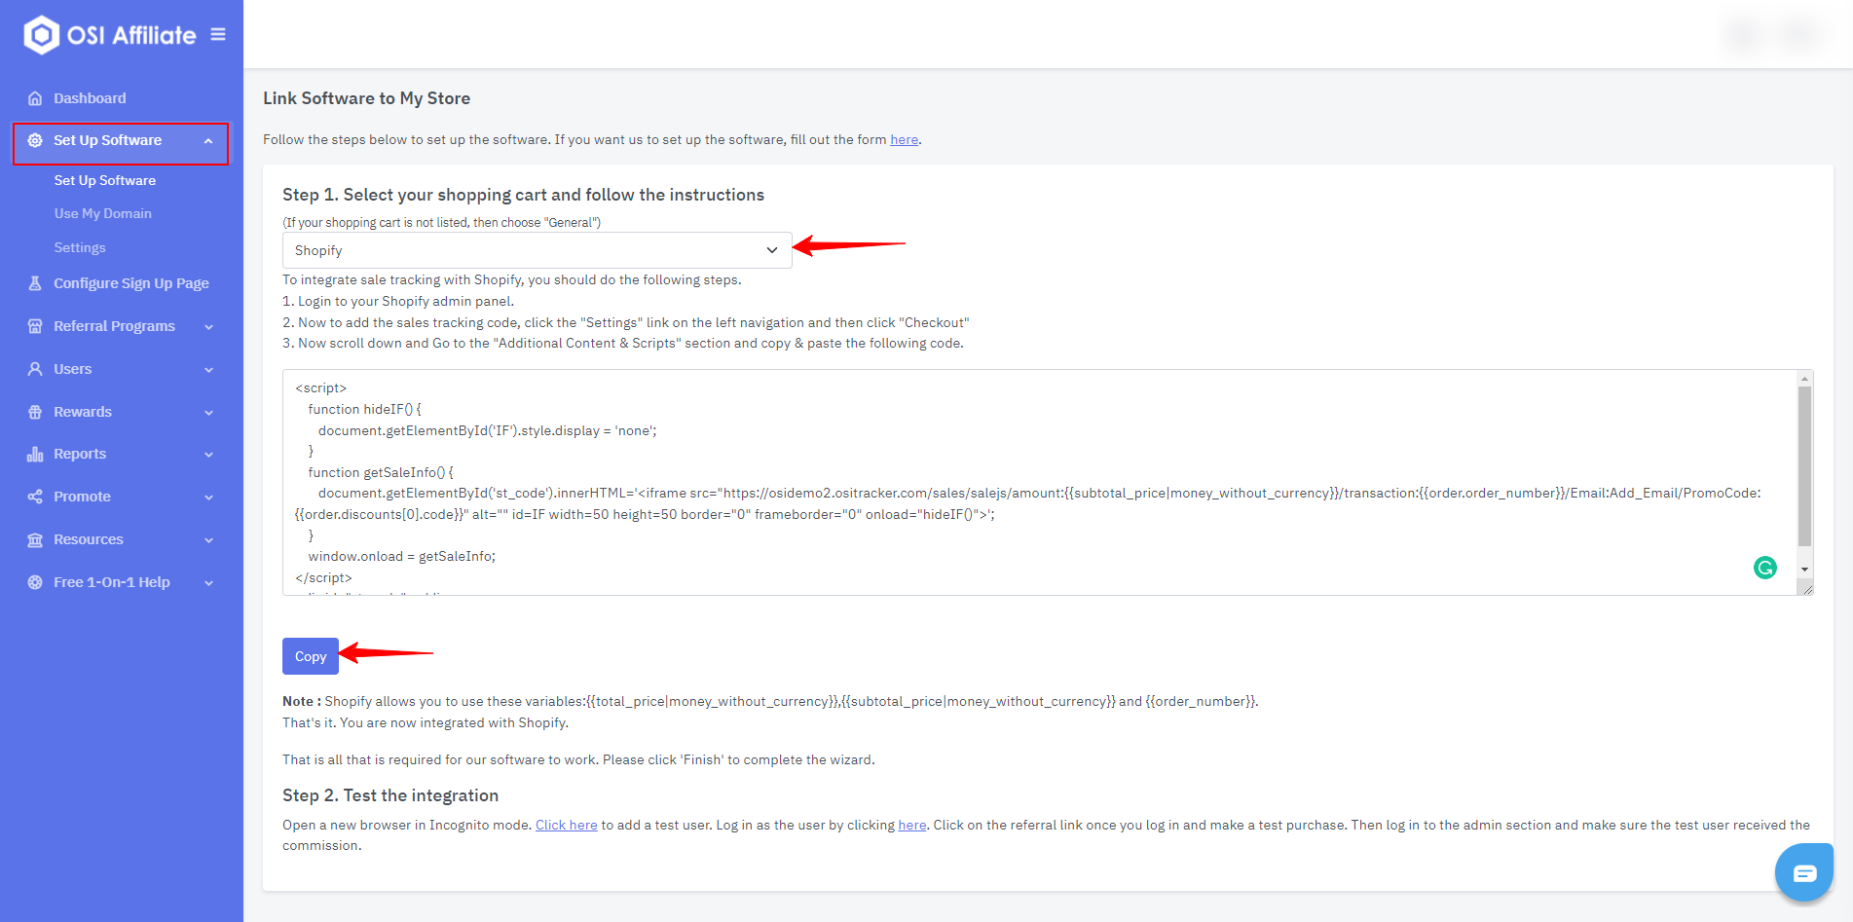This screenshot has height=922, width=1853.
Task: Open Referral Programs menu label
Action: (x=114, y=326)
